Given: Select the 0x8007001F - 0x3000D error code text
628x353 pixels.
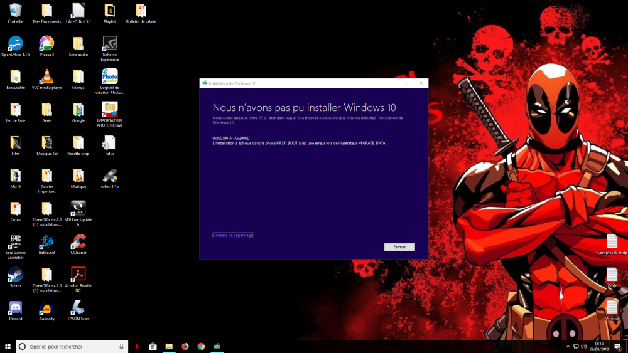Looking at the screenshot, I should coord(230,139).
